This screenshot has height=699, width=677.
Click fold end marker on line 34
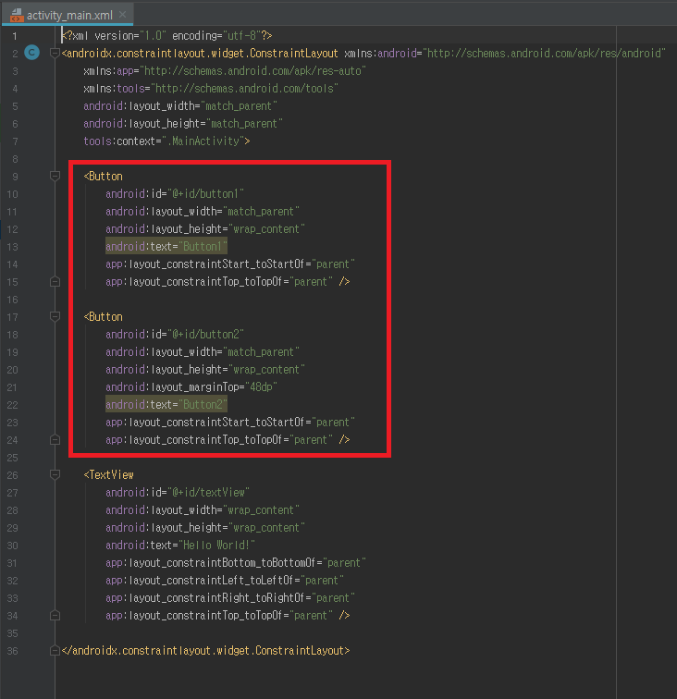(55, 615)
